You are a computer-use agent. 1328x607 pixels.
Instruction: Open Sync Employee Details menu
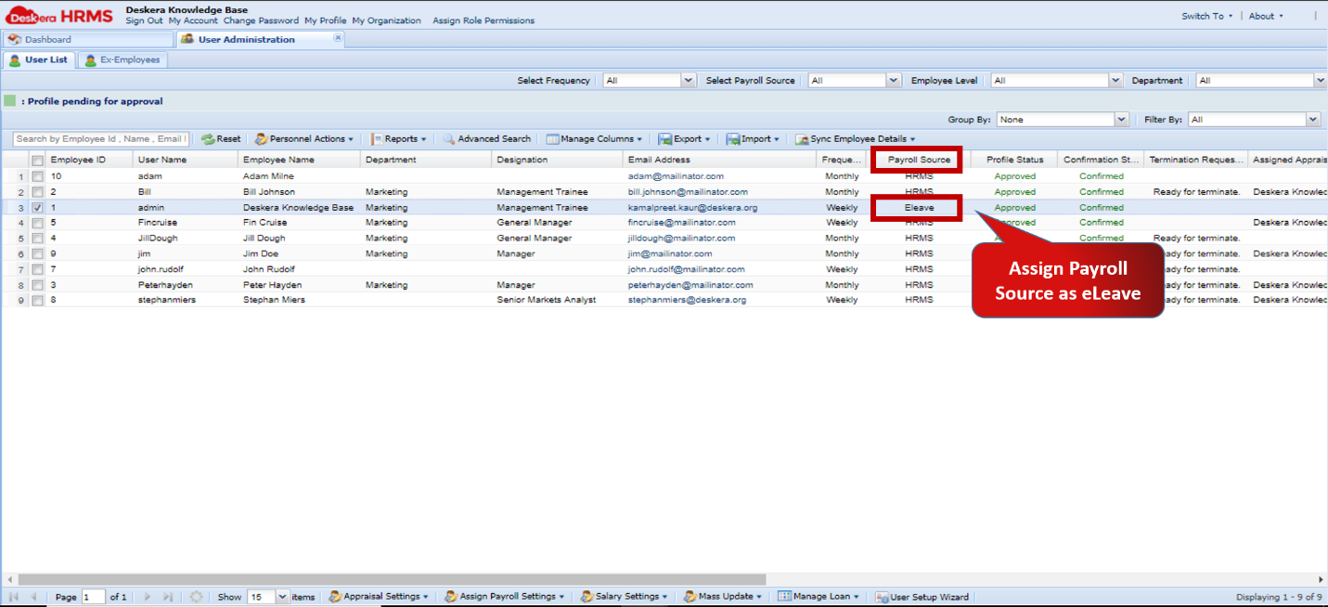point(855,139)
